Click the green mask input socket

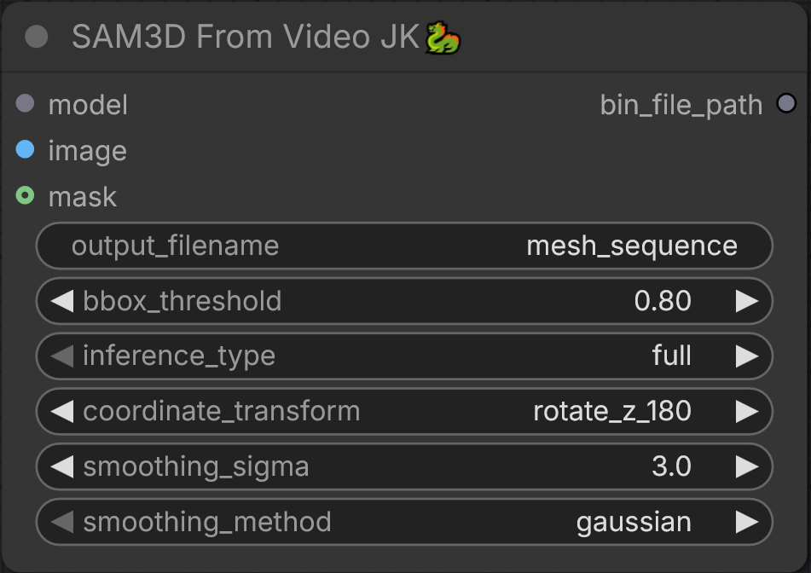click(x=25, y=195)
